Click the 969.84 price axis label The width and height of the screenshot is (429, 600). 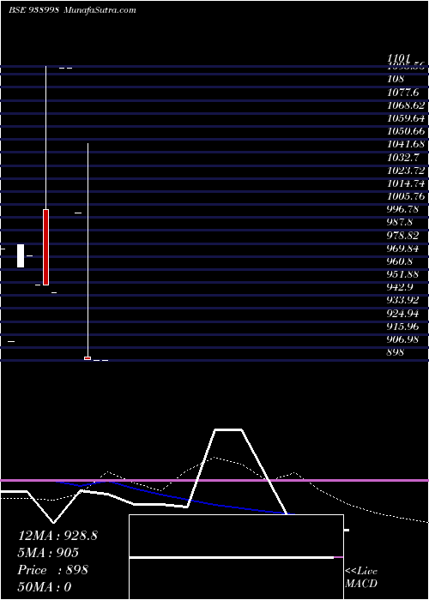402,249
